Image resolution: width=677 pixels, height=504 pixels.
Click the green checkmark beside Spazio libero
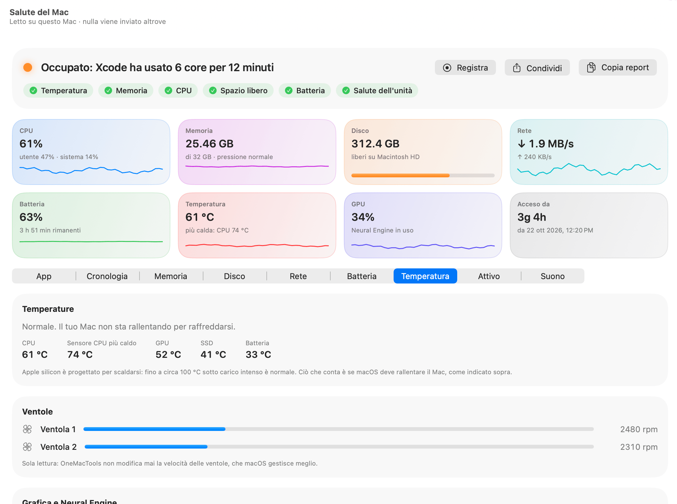coord(213,91)
